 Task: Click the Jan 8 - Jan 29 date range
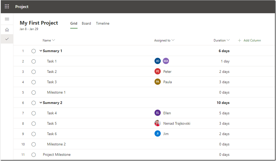(x=29, y=29)
